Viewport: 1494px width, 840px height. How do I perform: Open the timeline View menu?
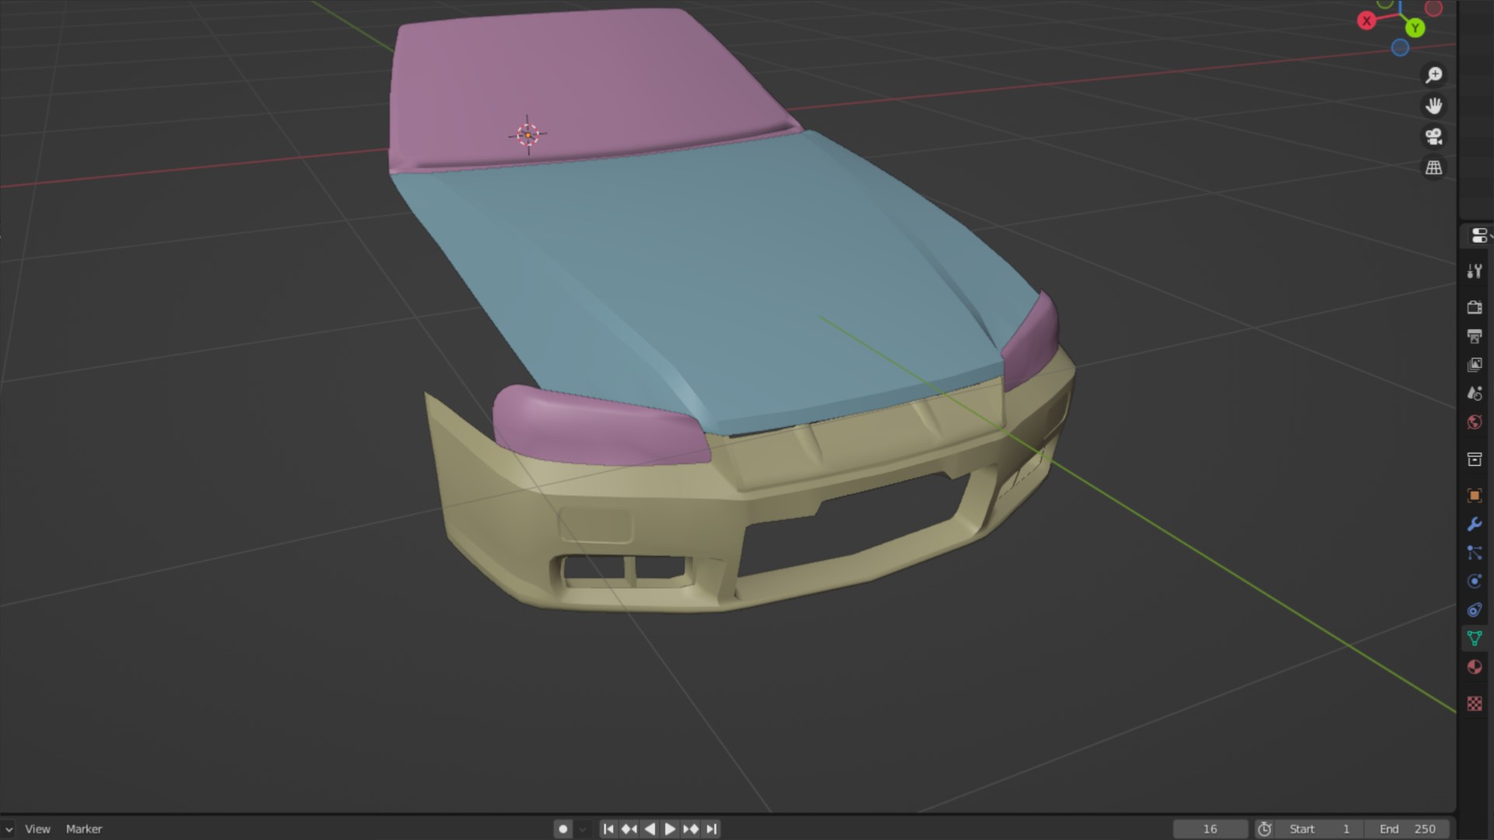[x=37, y=829]
